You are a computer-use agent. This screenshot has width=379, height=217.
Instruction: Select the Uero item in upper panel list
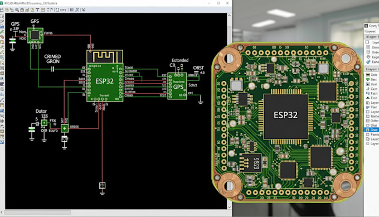pos(372,47)
